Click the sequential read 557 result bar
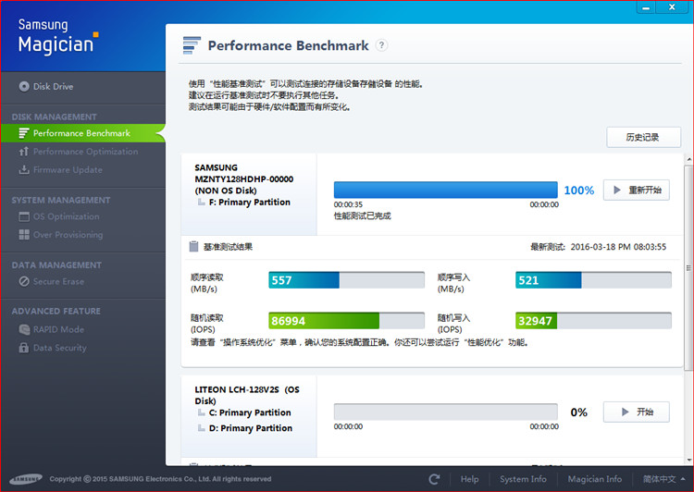Image resolution: width=694 pixels, height=492 pixels. point(347,280)
